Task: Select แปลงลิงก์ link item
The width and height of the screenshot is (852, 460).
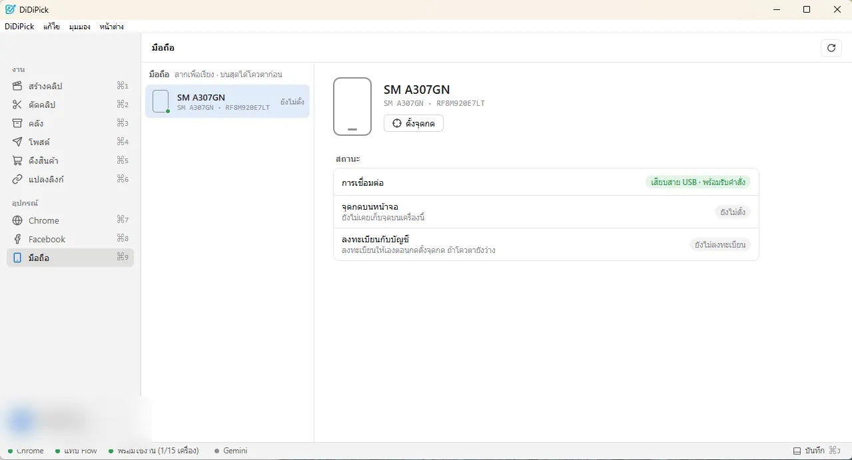Action: (x=70, y=179)
